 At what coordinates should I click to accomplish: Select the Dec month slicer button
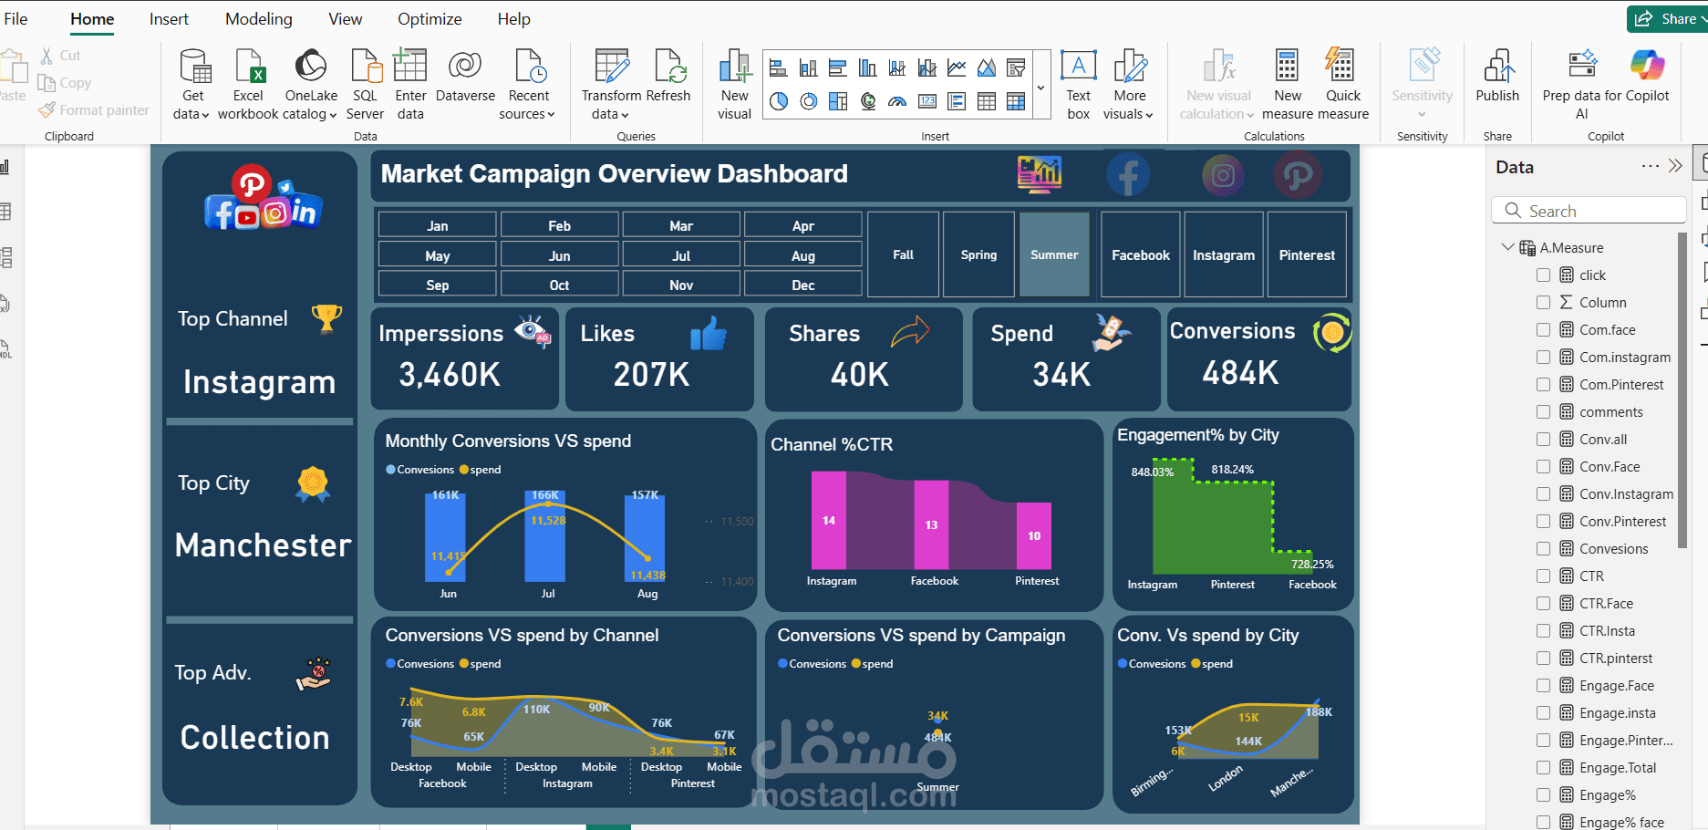(803, 285)
